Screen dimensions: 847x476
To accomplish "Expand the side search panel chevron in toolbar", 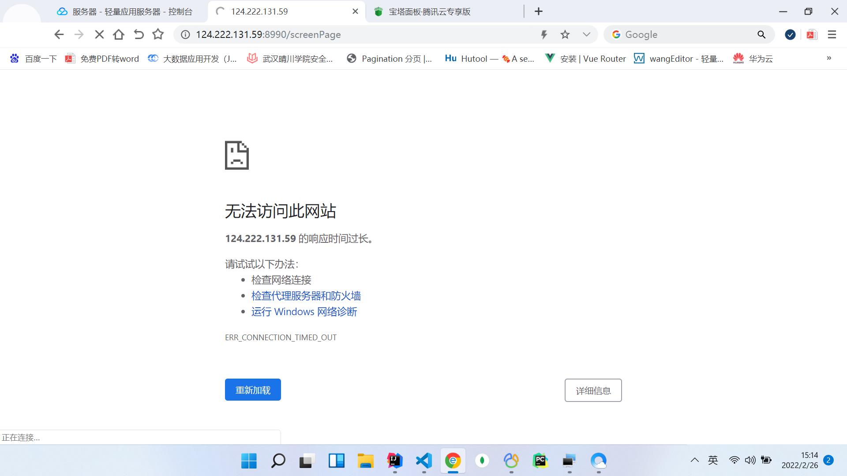I will [x=587, y=34].
